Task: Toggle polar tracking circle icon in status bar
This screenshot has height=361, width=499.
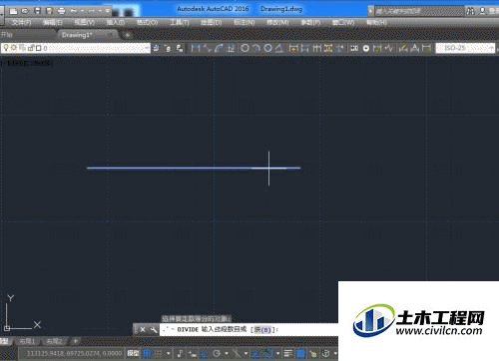Action: pos(217,353)
